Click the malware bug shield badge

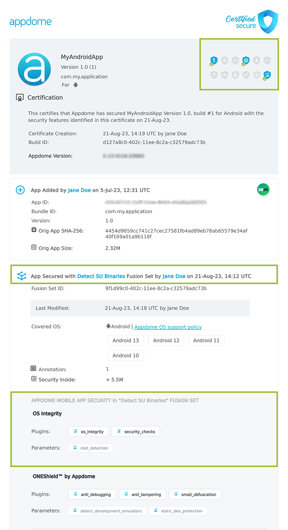pyautogui.click(x=236, y=75)
